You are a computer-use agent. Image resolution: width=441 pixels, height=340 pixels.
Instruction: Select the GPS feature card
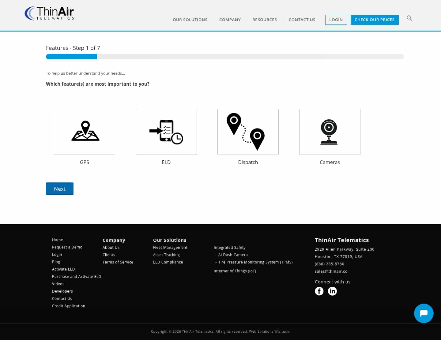(85, 132)
